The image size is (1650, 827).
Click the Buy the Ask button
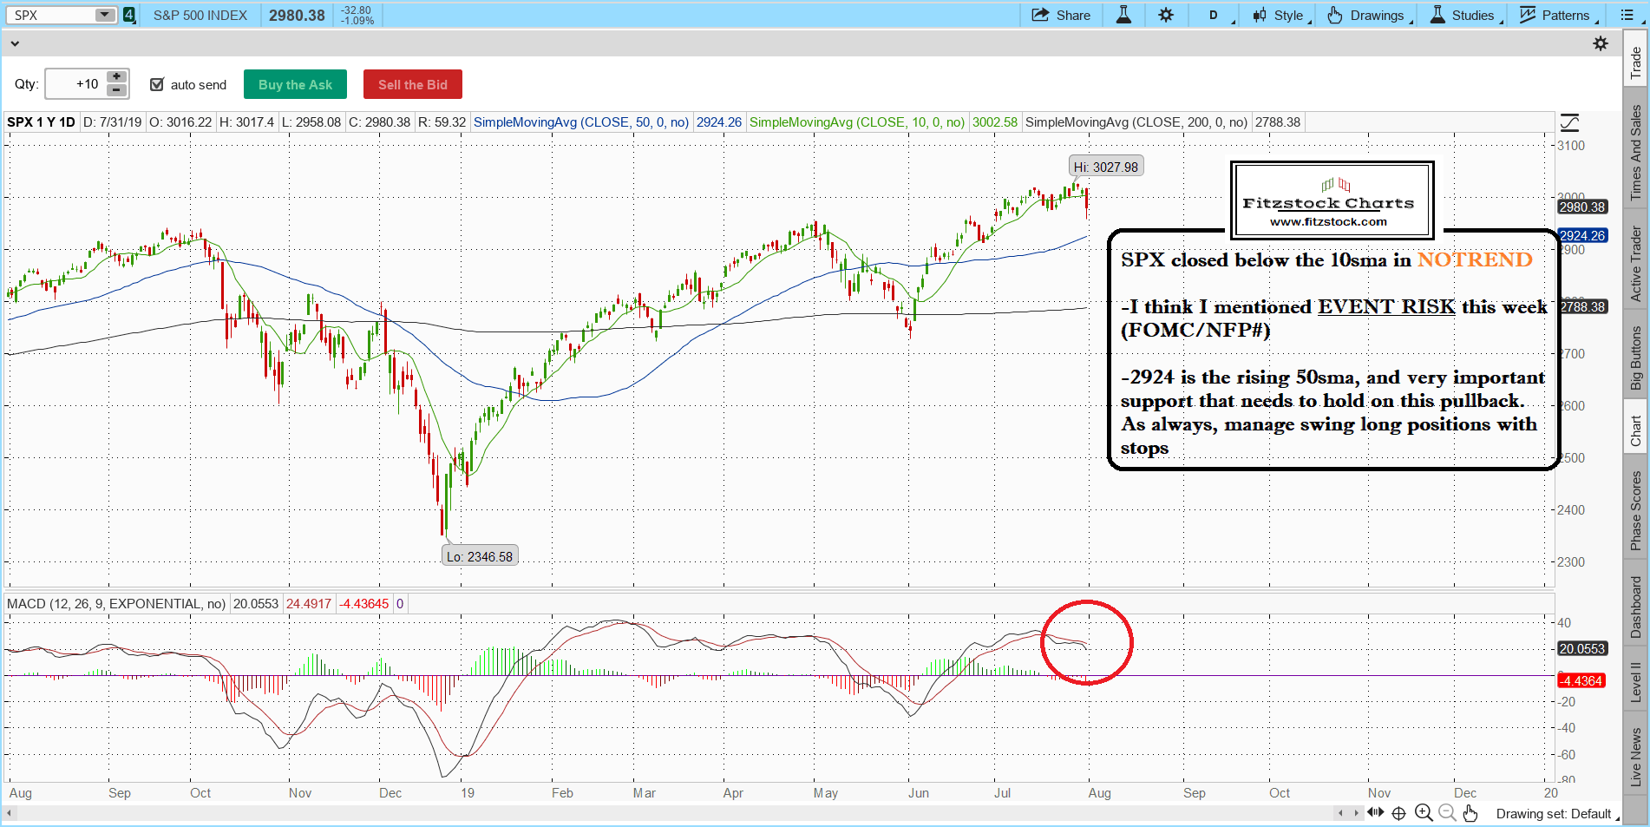click(x=295, y=84)
